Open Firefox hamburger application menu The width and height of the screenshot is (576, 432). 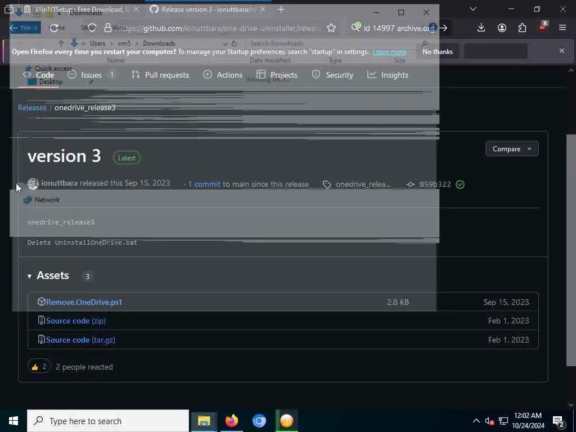[562, 28]
